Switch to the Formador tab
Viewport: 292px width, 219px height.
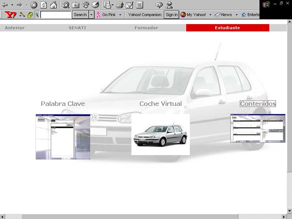pos(146,28)
